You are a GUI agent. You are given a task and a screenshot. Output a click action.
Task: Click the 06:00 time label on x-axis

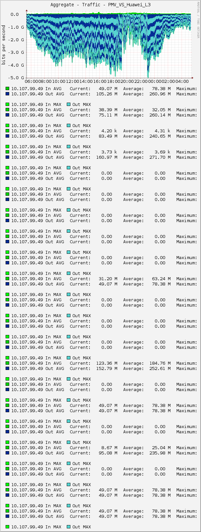pos(31,82)
